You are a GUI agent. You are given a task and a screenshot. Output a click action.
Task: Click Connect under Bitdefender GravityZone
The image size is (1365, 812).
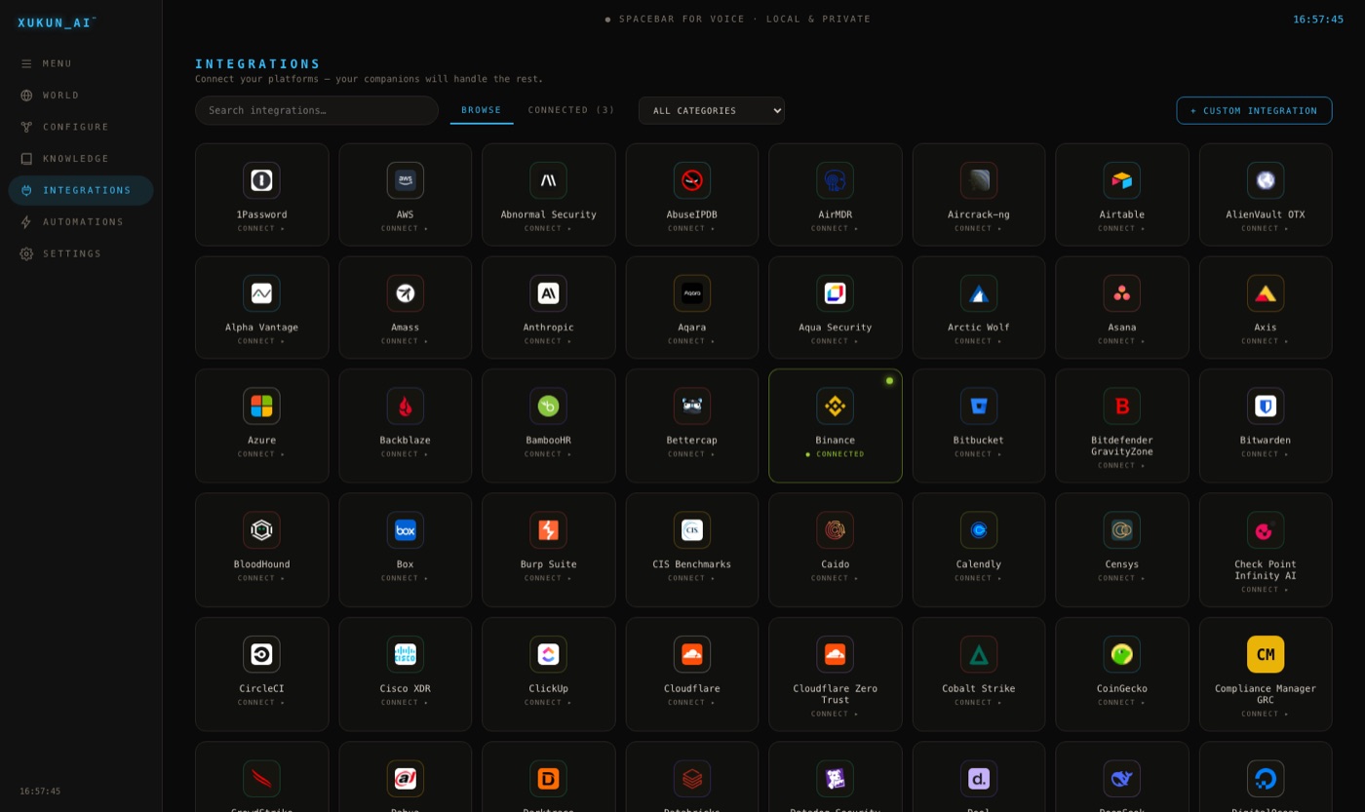[x=1122, y=466]
